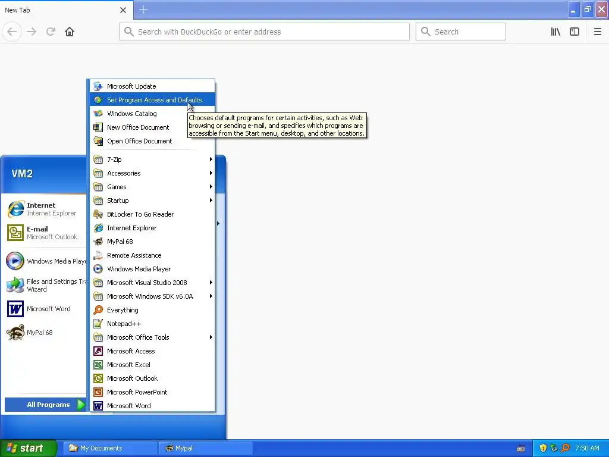Go to the browser Home icon
The height and width of the screenshot is (457, 609).
(70, 32)
